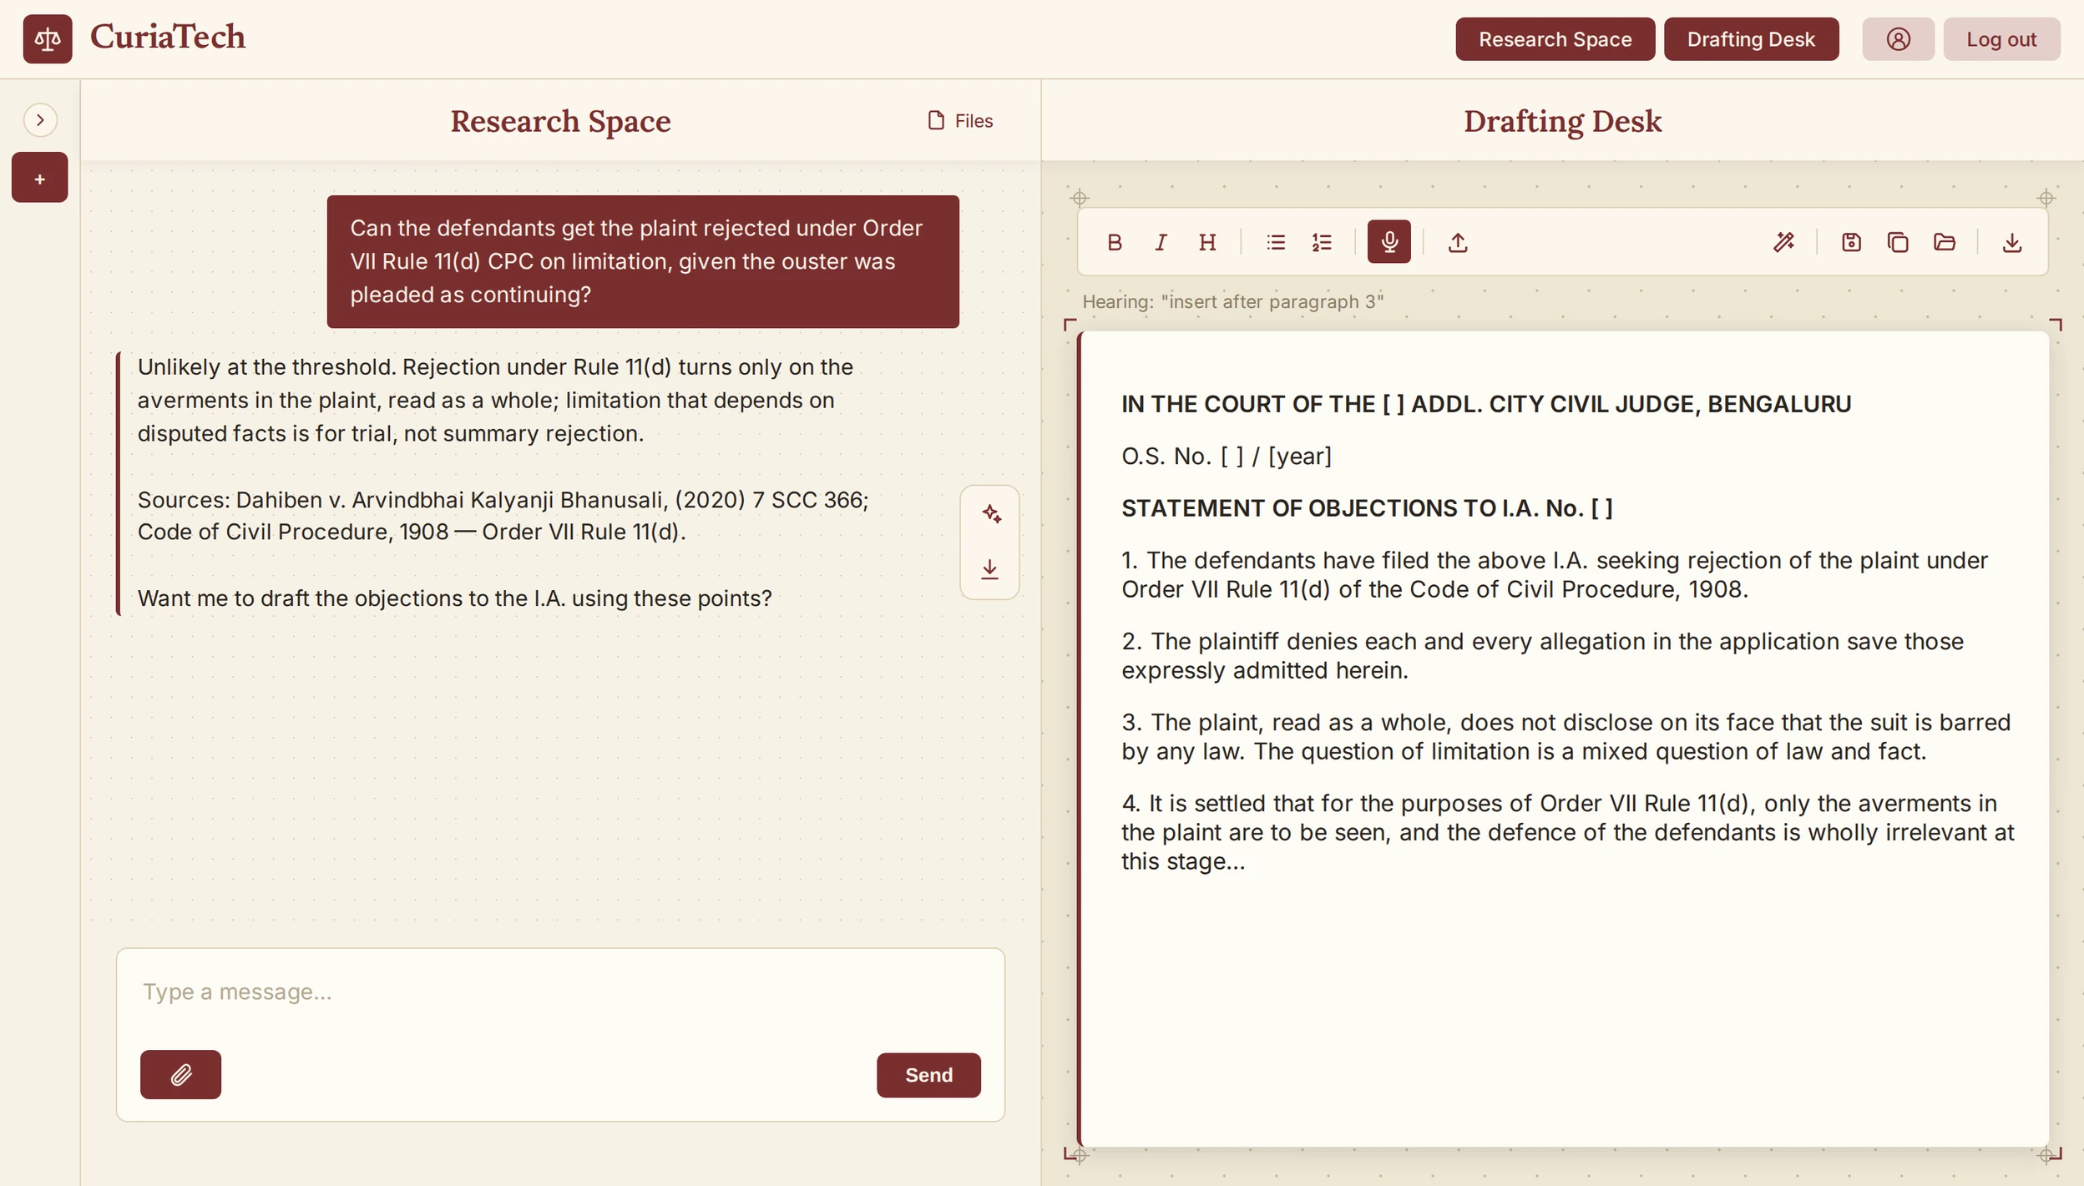The height and width of the screenshot is (1186, 2084).
Task: Open the Files panel
Action: [x=960, y=121]
